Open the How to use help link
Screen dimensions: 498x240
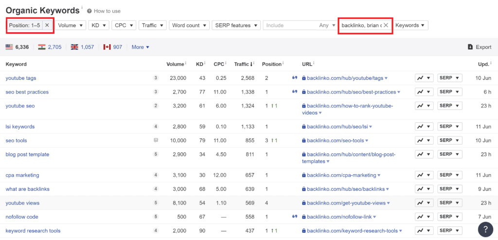pyautogui.click(x=104, y=11)
